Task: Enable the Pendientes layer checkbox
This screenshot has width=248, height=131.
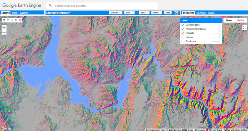Action: (183, 41)
